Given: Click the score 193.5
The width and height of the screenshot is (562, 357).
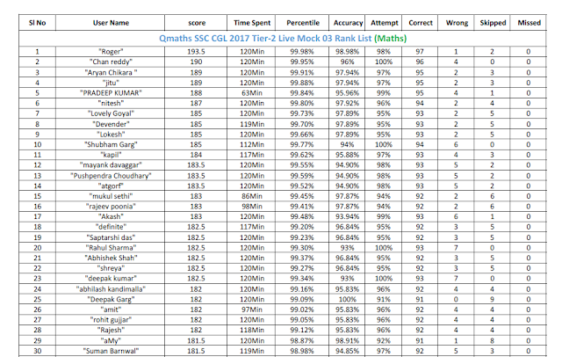Looking at the screenshot, I should [196, 52].
